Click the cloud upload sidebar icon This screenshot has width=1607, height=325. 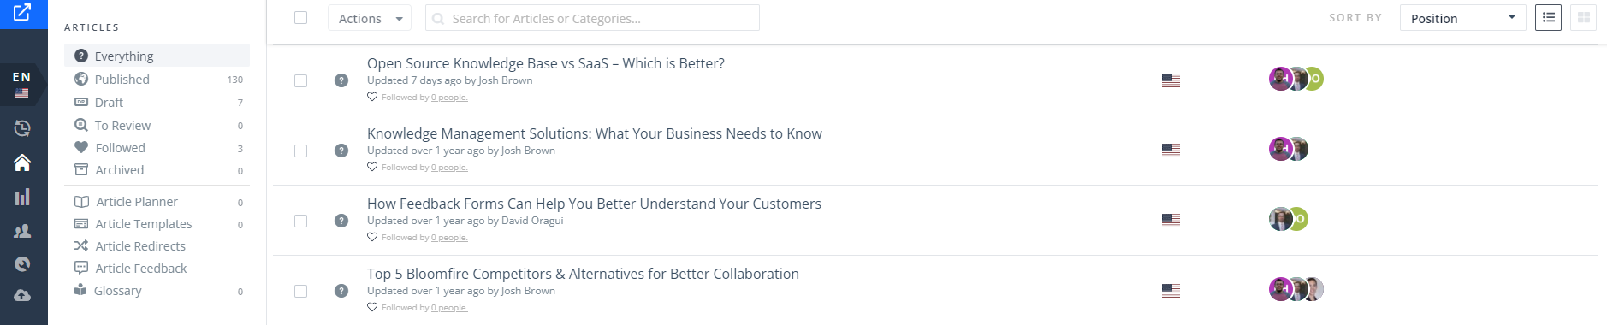[22, 295]
